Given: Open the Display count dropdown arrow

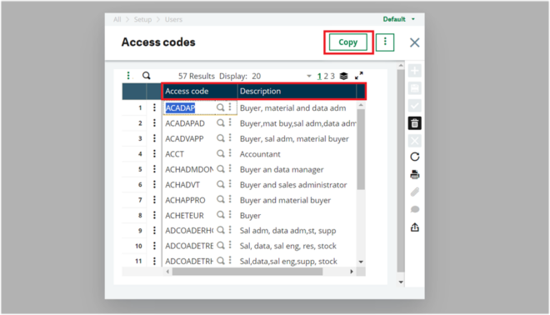Looking at the screenshot, I should point(309,76).
